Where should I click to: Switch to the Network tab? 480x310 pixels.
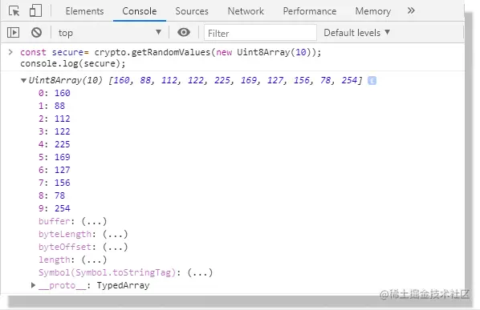246,11
